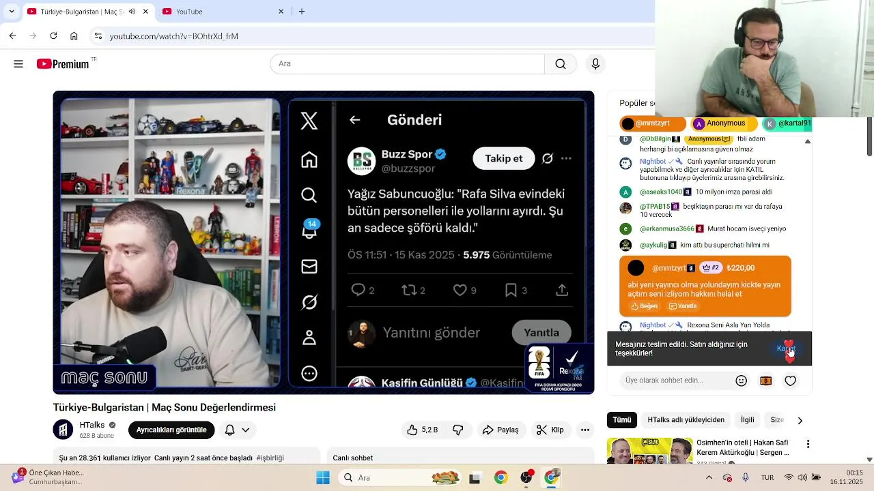Show hidden system tray icons chevron

(x=709, y=478)
